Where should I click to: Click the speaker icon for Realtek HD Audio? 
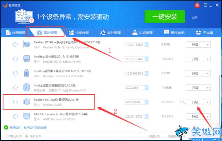tap(26, 102)
